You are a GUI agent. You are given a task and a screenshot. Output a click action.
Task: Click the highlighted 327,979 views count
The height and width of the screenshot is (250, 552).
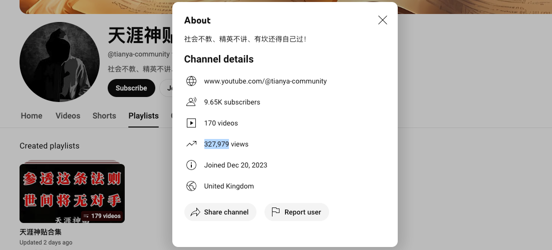point(216,144)
